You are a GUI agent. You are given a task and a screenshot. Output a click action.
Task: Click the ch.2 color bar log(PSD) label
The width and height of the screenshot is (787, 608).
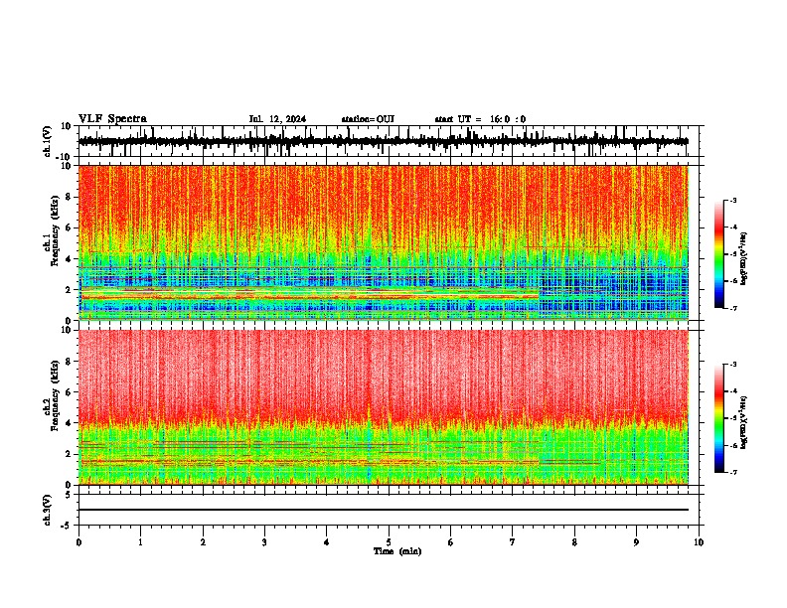point(744,423)
